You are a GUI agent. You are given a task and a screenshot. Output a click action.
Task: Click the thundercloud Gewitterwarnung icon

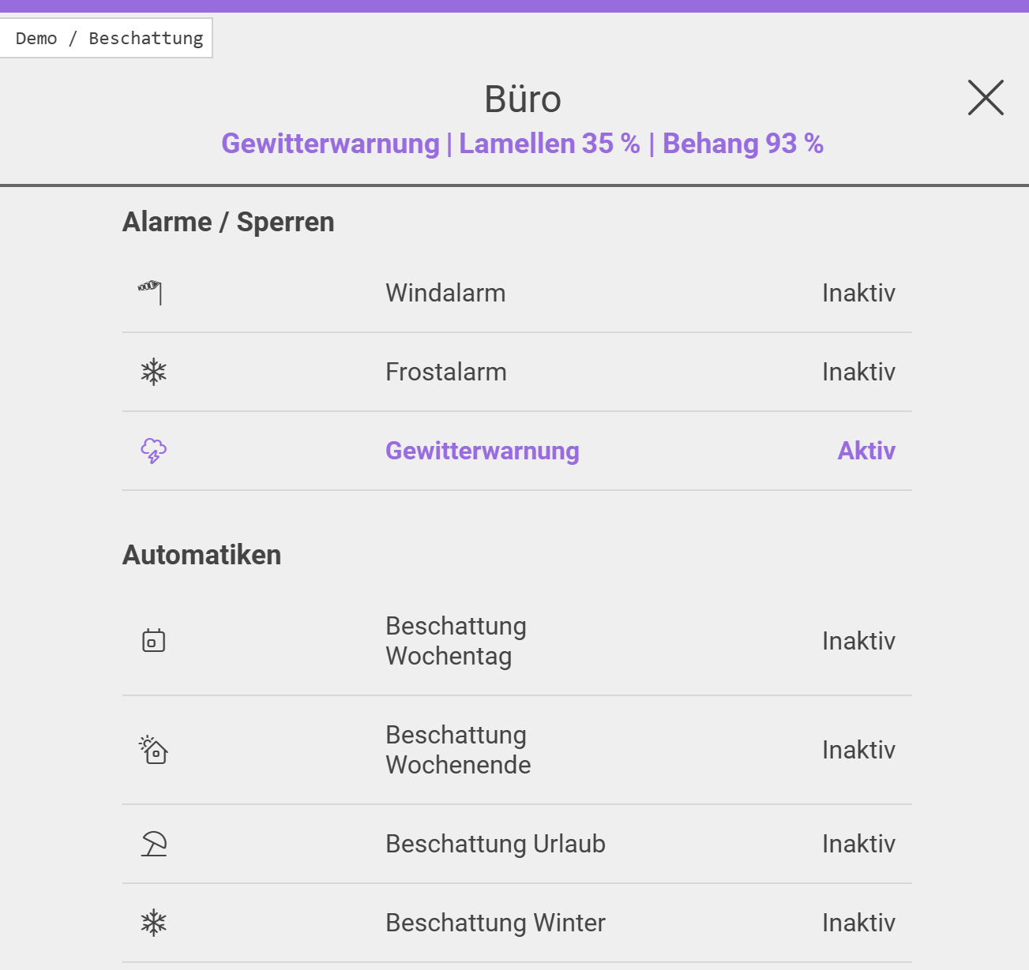[x=153, y=451]
